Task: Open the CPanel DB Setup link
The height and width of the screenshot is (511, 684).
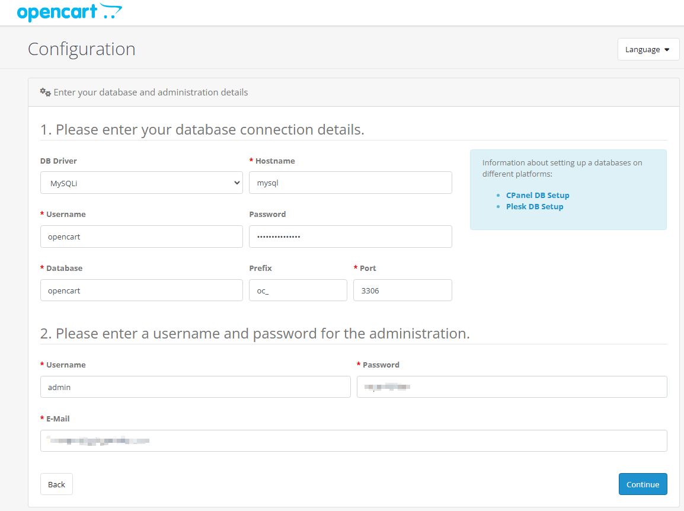Action: [x=538, y=195]
